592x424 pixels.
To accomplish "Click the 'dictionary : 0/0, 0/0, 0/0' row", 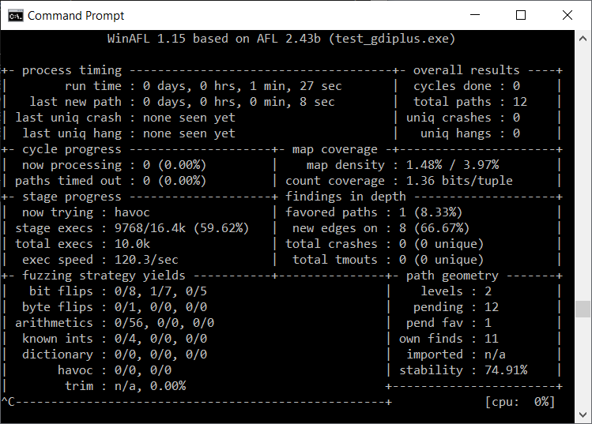I will [x=115, y=355].
